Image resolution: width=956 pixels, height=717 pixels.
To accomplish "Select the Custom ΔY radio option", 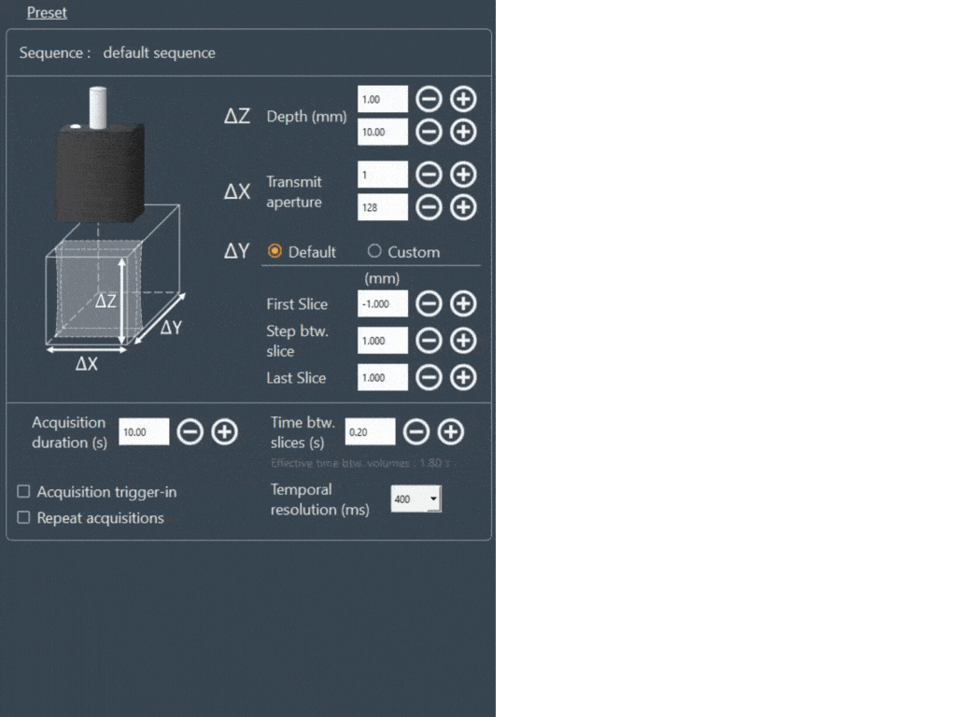I will [374, 251].
